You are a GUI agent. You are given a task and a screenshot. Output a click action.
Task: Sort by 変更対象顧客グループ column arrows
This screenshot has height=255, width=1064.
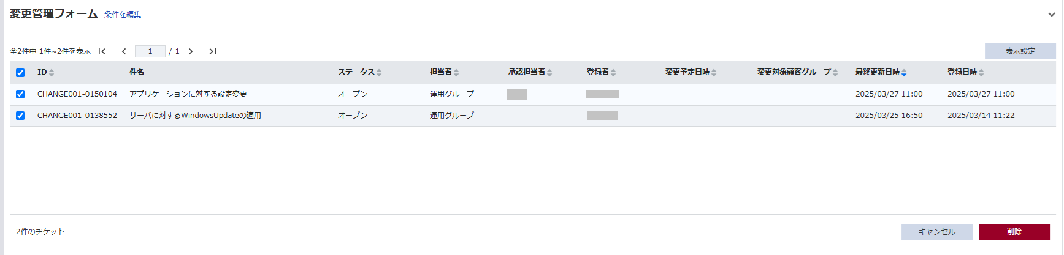coord(835,73)
